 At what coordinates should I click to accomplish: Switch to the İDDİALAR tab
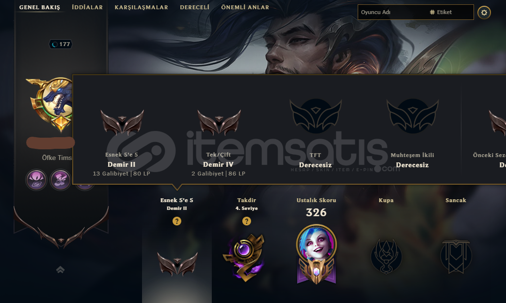click(87, 7)
